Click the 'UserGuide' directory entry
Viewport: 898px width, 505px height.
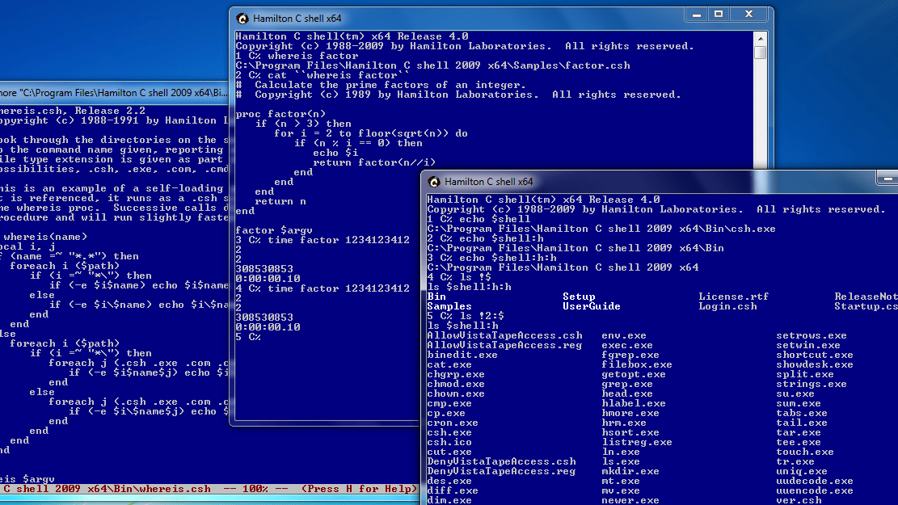point(591,306)
